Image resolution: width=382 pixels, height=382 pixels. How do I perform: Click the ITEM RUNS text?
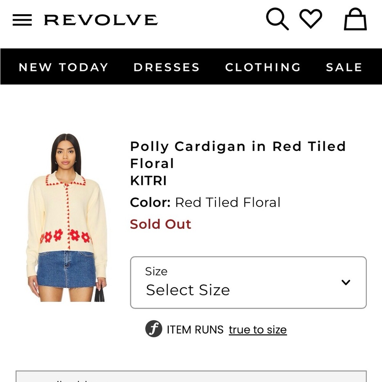pos(195,330)
